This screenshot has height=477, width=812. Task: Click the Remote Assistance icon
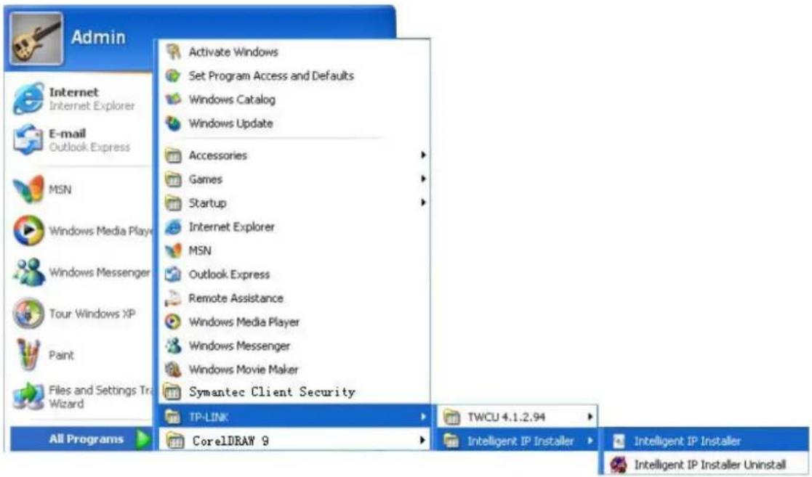pyautogui.click(x=173, y=298)
